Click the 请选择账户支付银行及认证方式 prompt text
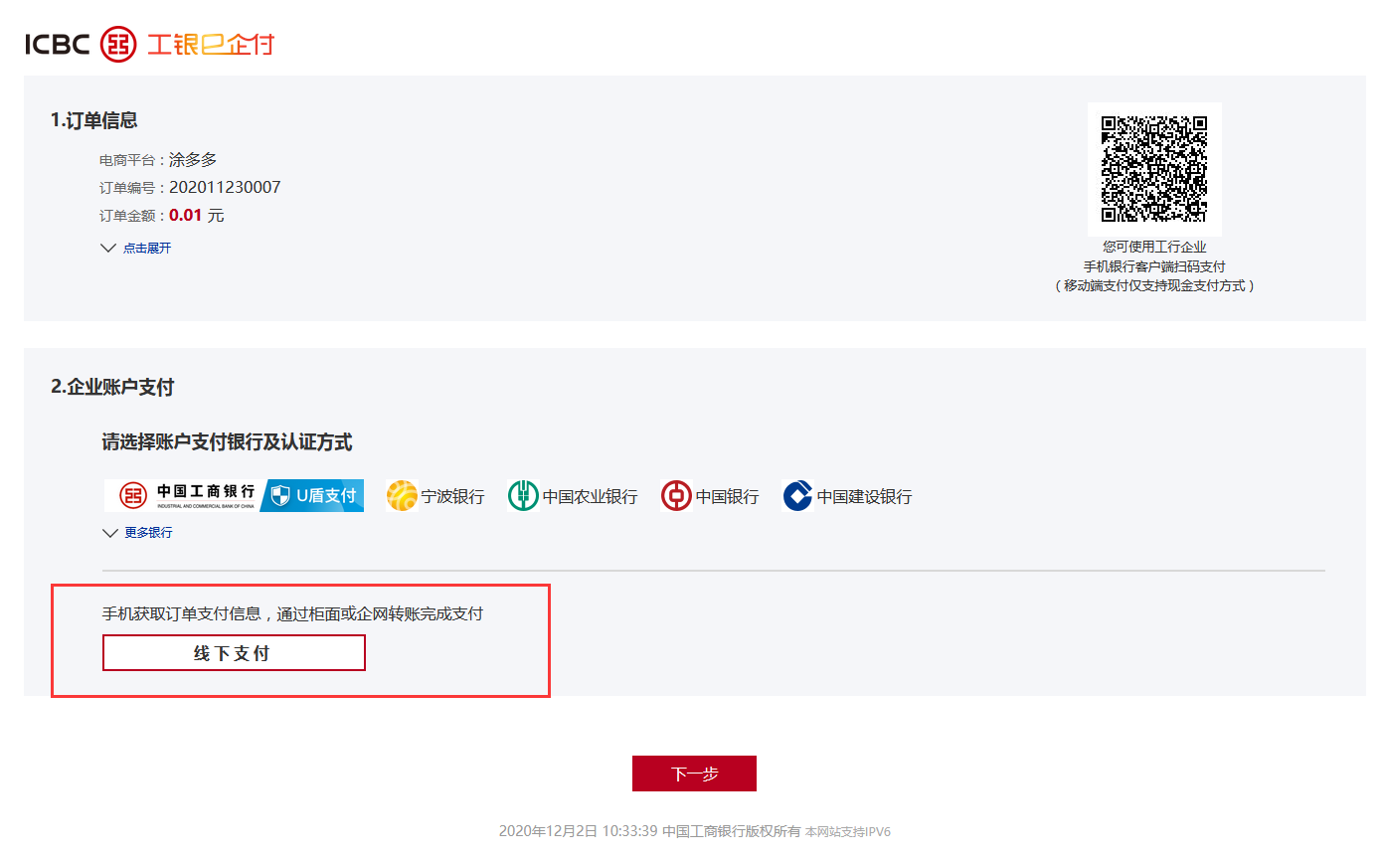Screen dimensions: 1384x861 tap(227, 442)
